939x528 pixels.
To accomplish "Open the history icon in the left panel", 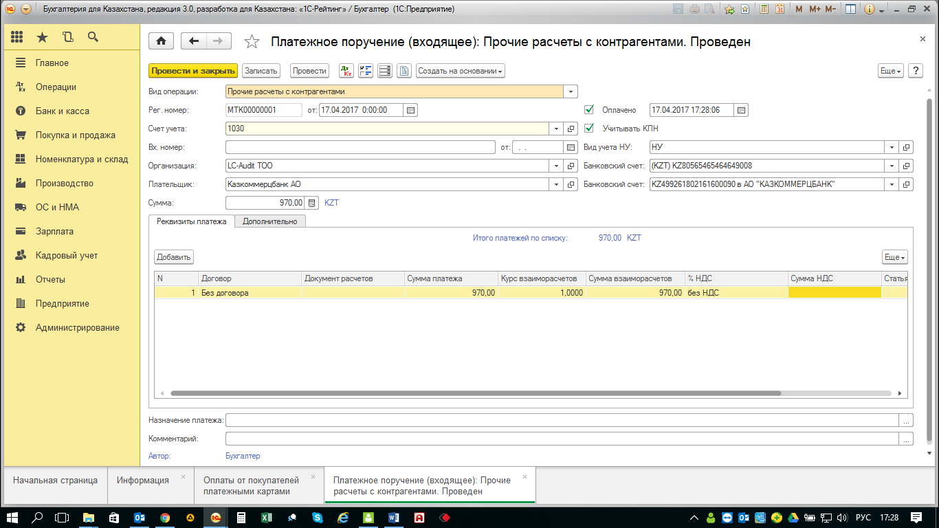I will (67, 37).
